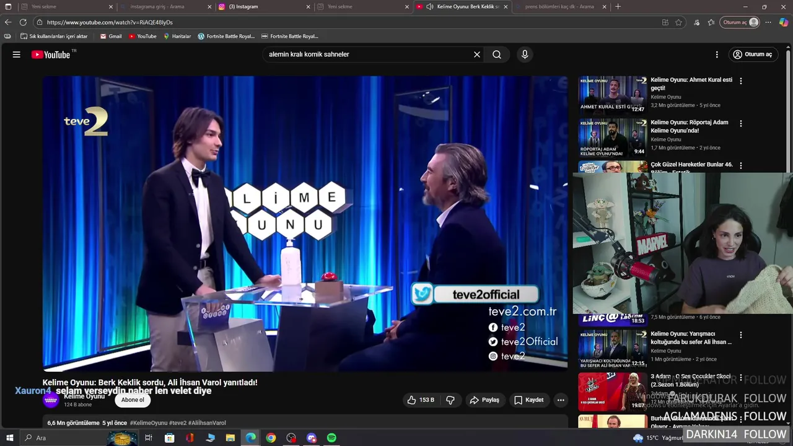Clear the YouTube search text with X
Screen dimensions: 793x446
click(x=477, y=55)
